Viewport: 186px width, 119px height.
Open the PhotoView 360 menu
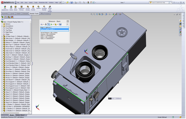coord(43,2)
